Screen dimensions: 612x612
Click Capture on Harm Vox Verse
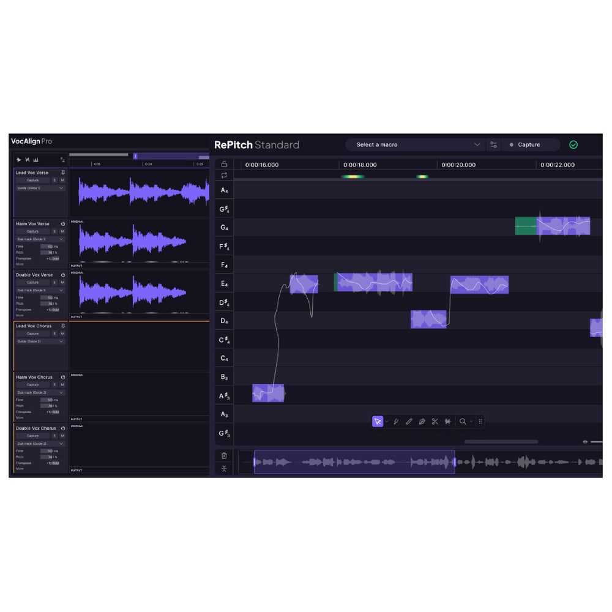(x=33, y=231)
